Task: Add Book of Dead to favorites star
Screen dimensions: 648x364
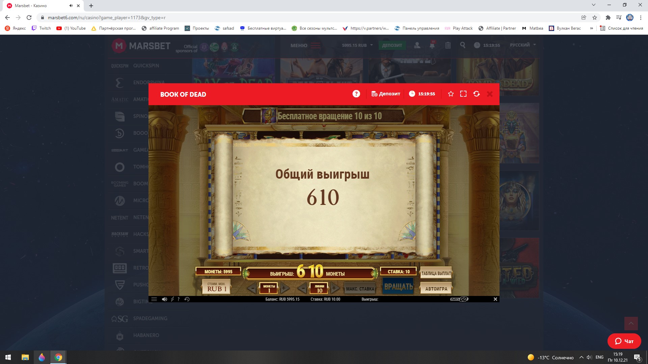Action: point(451,94)
